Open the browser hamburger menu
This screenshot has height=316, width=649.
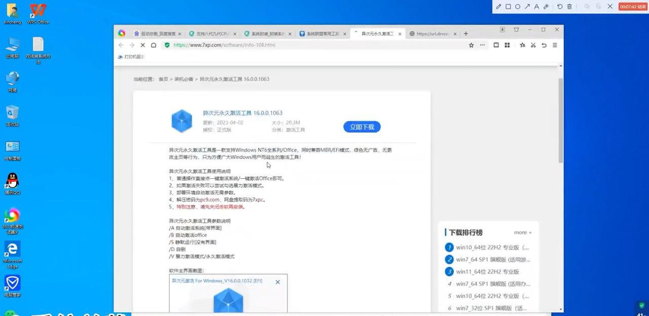555,45
